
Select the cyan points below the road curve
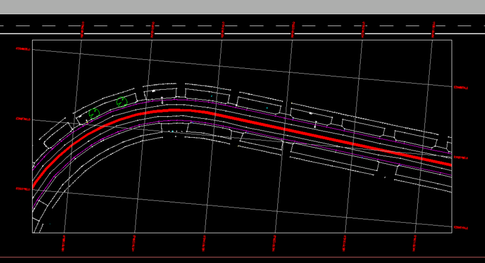click(173, 131)
